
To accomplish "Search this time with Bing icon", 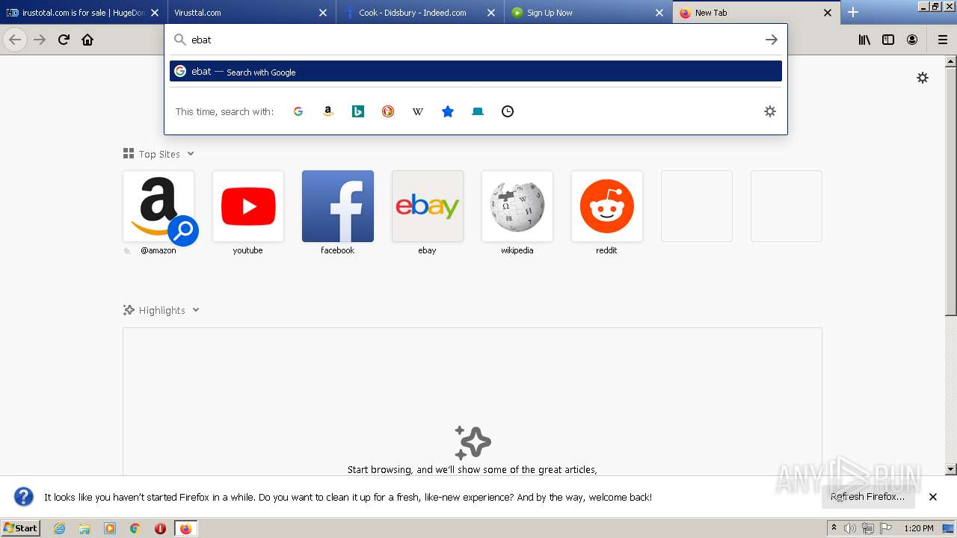I will [358, 111].
